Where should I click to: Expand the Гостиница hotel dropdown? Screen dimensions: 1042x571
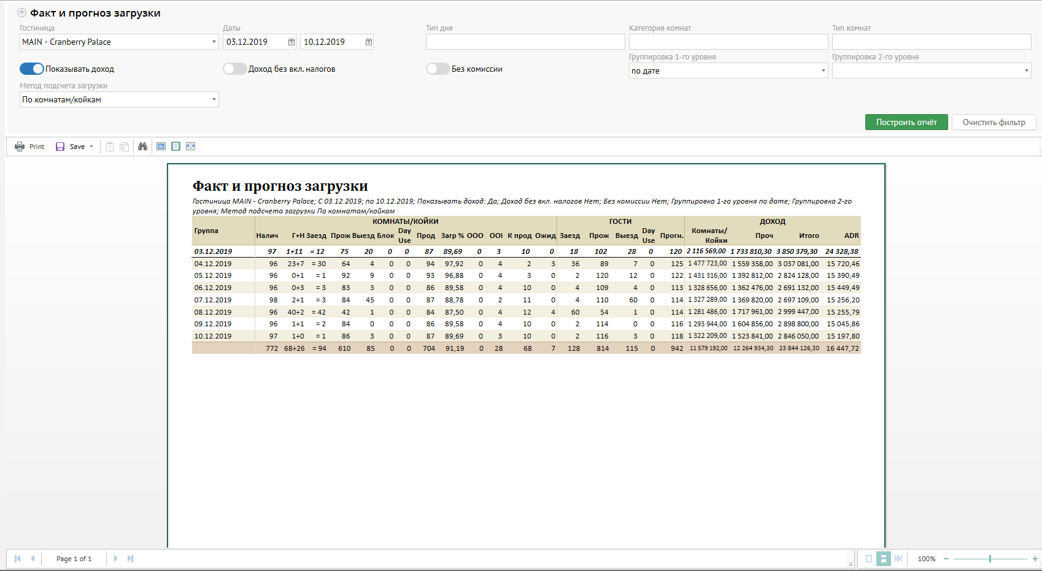pyautogui.click(x=214, y=42)
